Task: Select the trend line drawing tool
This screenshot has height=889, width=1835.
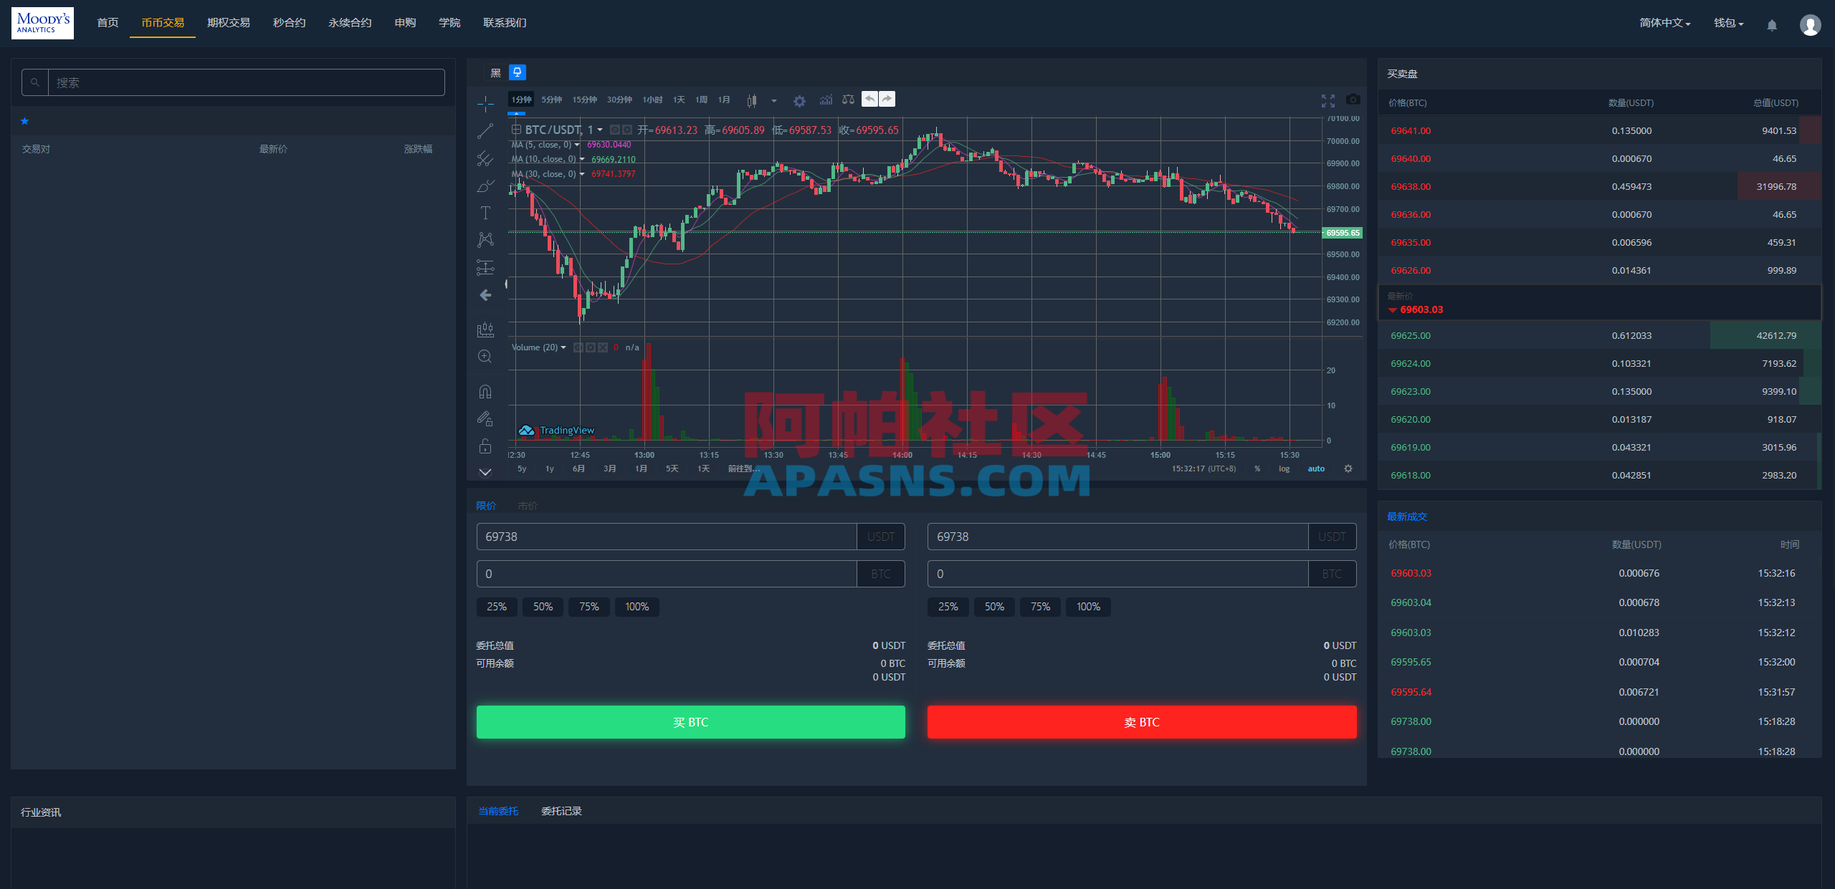Action: pyautogui.click(x=485, y=131)
